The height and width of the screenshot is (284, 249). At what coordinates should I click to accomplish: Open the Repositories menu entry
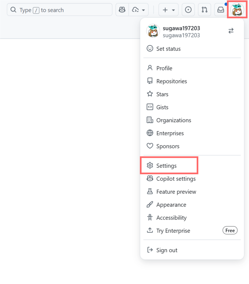(x=171, y=81)
